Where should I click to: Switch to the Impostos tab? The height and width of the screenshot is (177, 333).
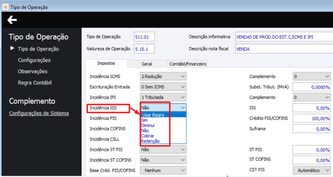point(106,63)
